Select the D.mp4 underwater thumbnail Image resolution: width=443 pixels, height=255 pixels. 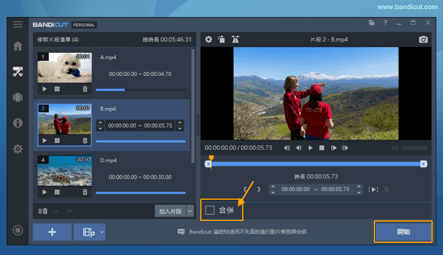(64, 171)
